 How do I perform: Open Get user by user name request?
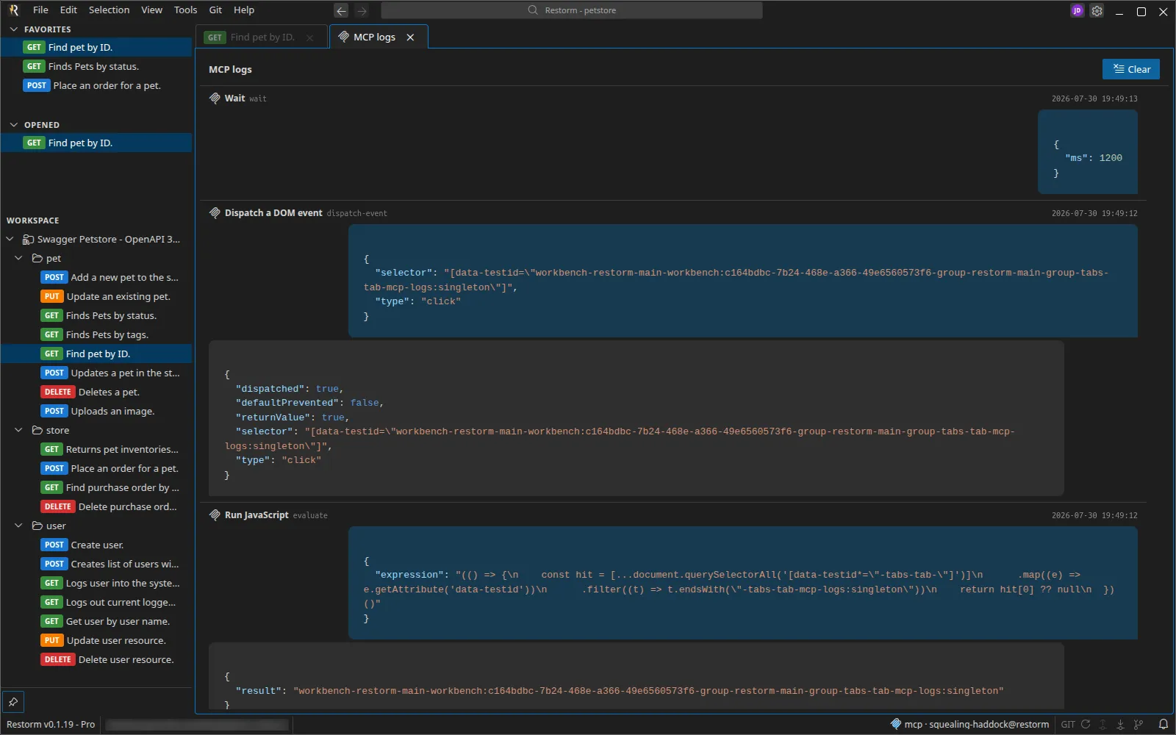(x=96, y=621)
